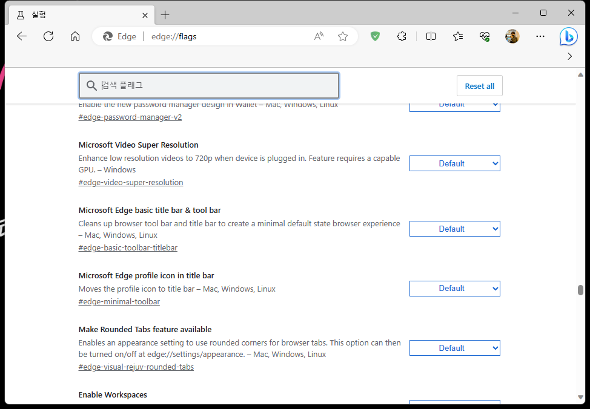Minimize the Edge window
The width and height of the screenshot is (590, 409).
[x=515, y=13]
